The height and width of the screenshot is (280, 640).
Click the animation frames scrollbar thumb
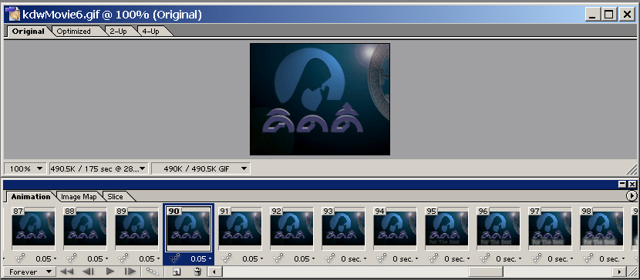[485, 272]
